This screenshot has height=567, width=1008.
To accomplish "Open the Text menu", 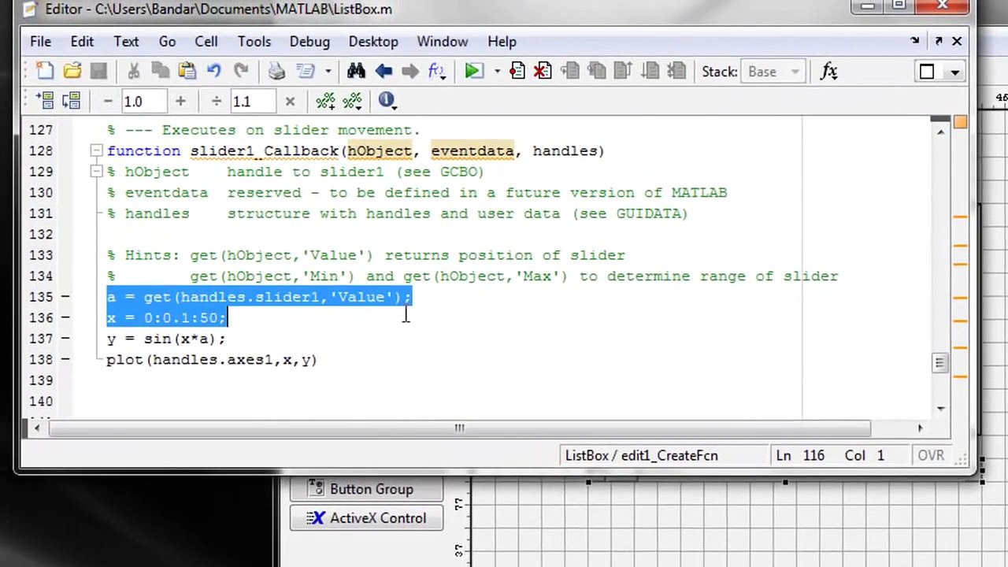I will (x=126, y=42).
